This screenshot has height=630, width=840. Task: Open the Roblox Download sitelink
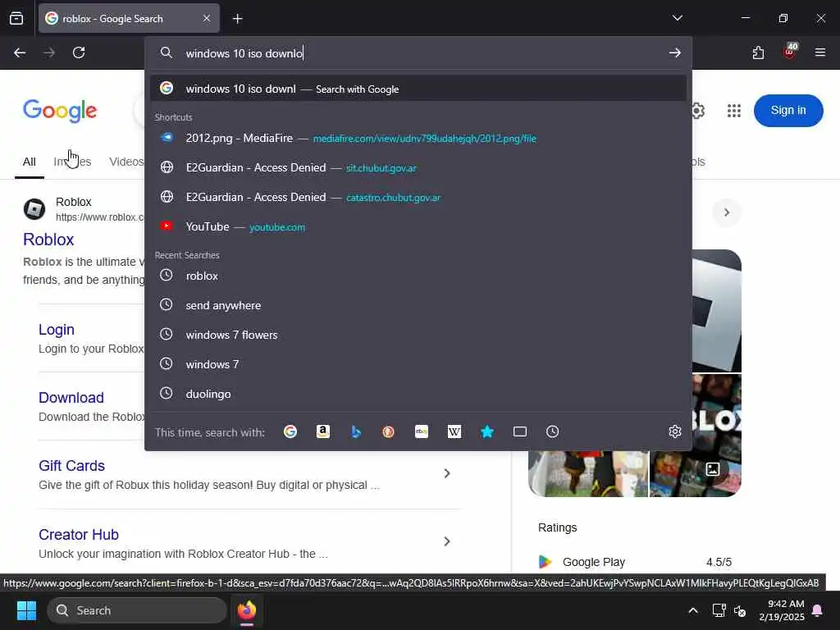(71, 398)
